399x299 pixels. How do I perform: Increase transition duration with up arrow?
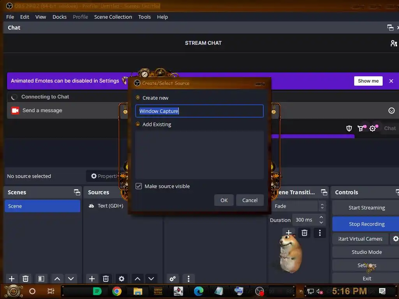pos(321,217)
